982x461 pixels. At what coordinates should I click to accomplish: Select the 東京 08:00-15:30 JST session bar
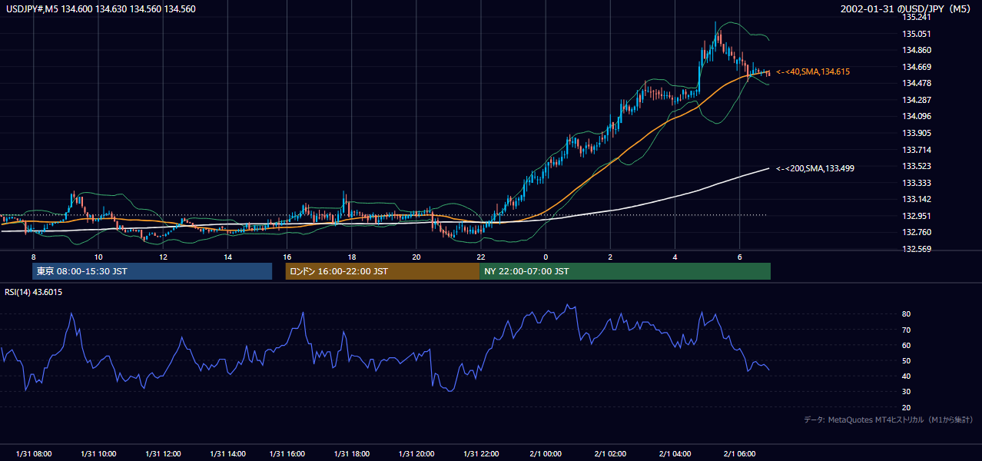[x=152, y=271]
